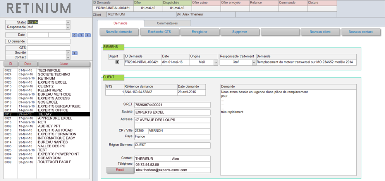
Task: Open the Origine Mail dropdown
Action: tap(216, 63)
